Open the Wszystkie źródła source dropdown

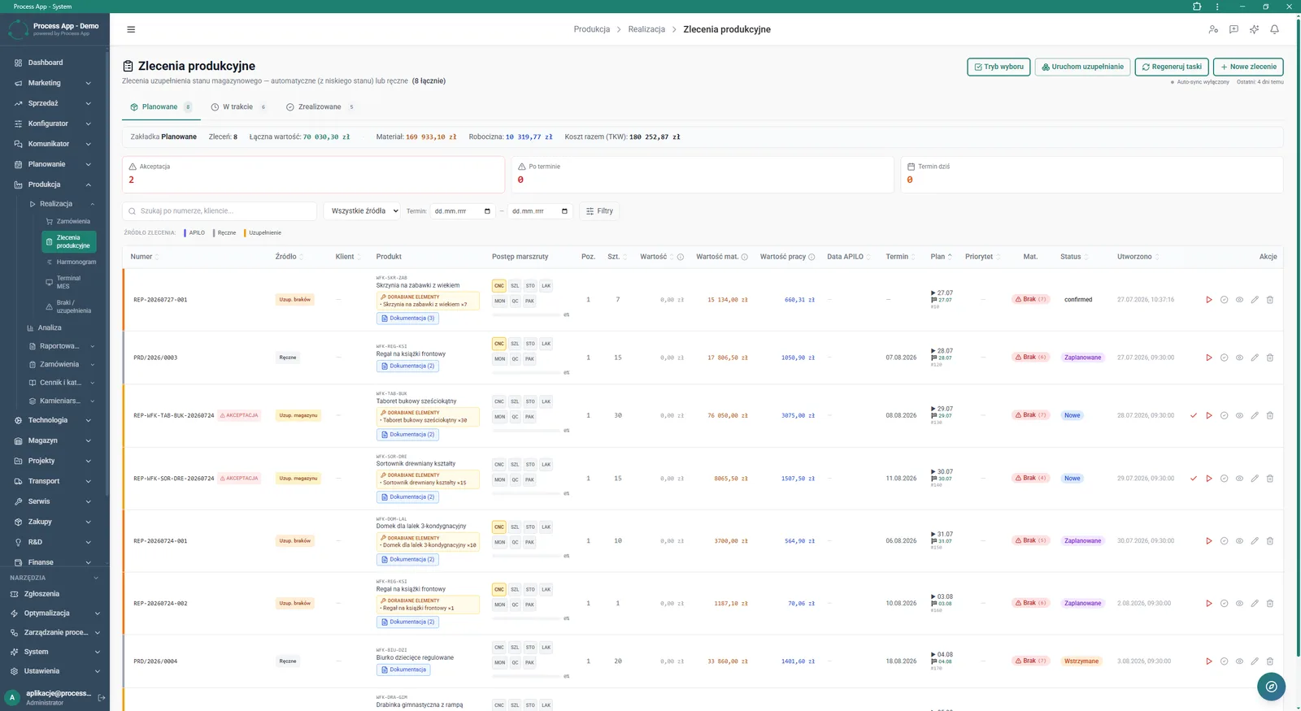[x=362, y=211]
